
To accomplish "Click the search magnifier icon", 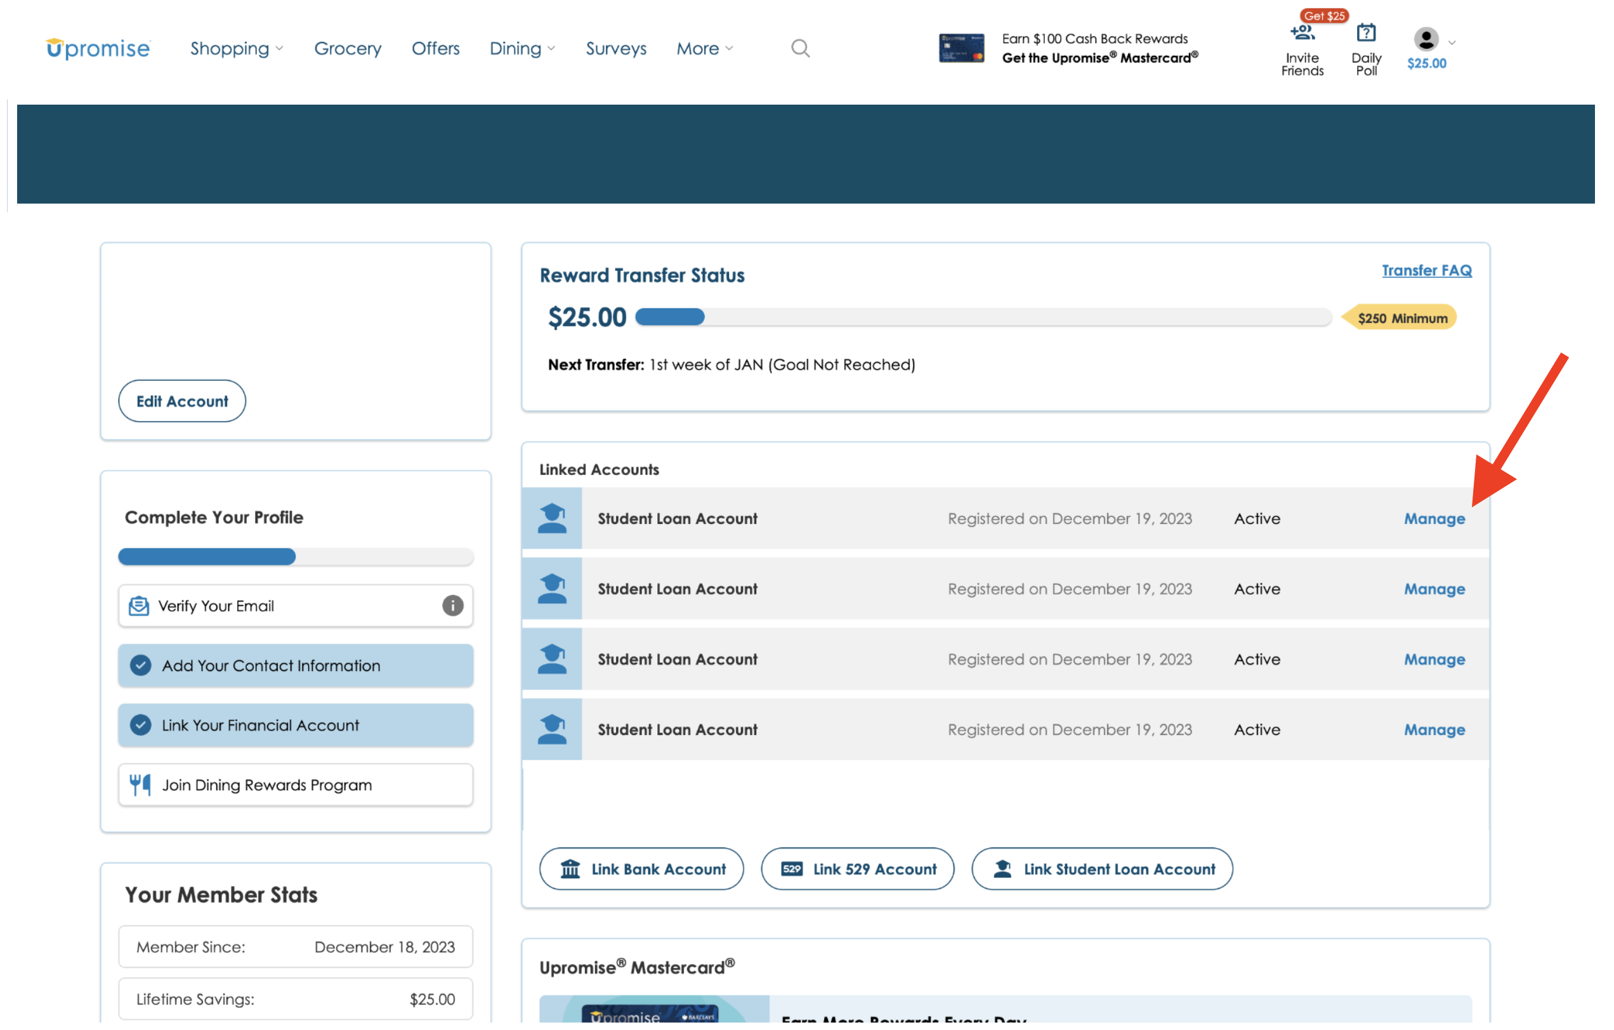I will click(800, 48).
